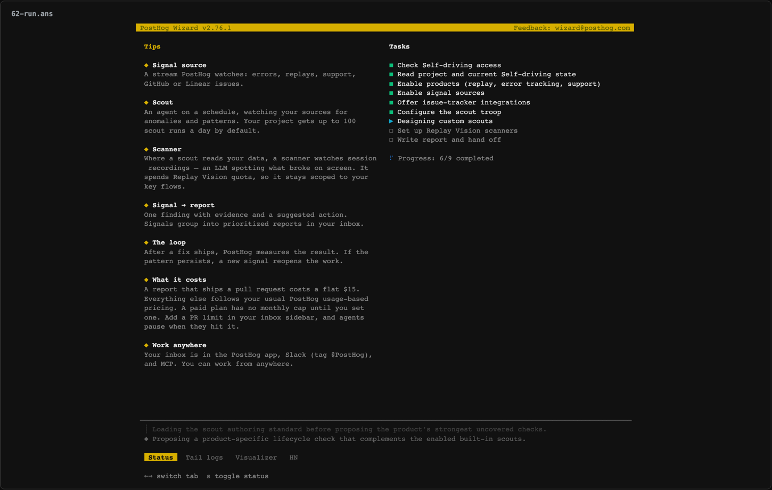Screen dimensions: 772x490
Task: Switch to the HN tab
Action: [x=293, y=458]
